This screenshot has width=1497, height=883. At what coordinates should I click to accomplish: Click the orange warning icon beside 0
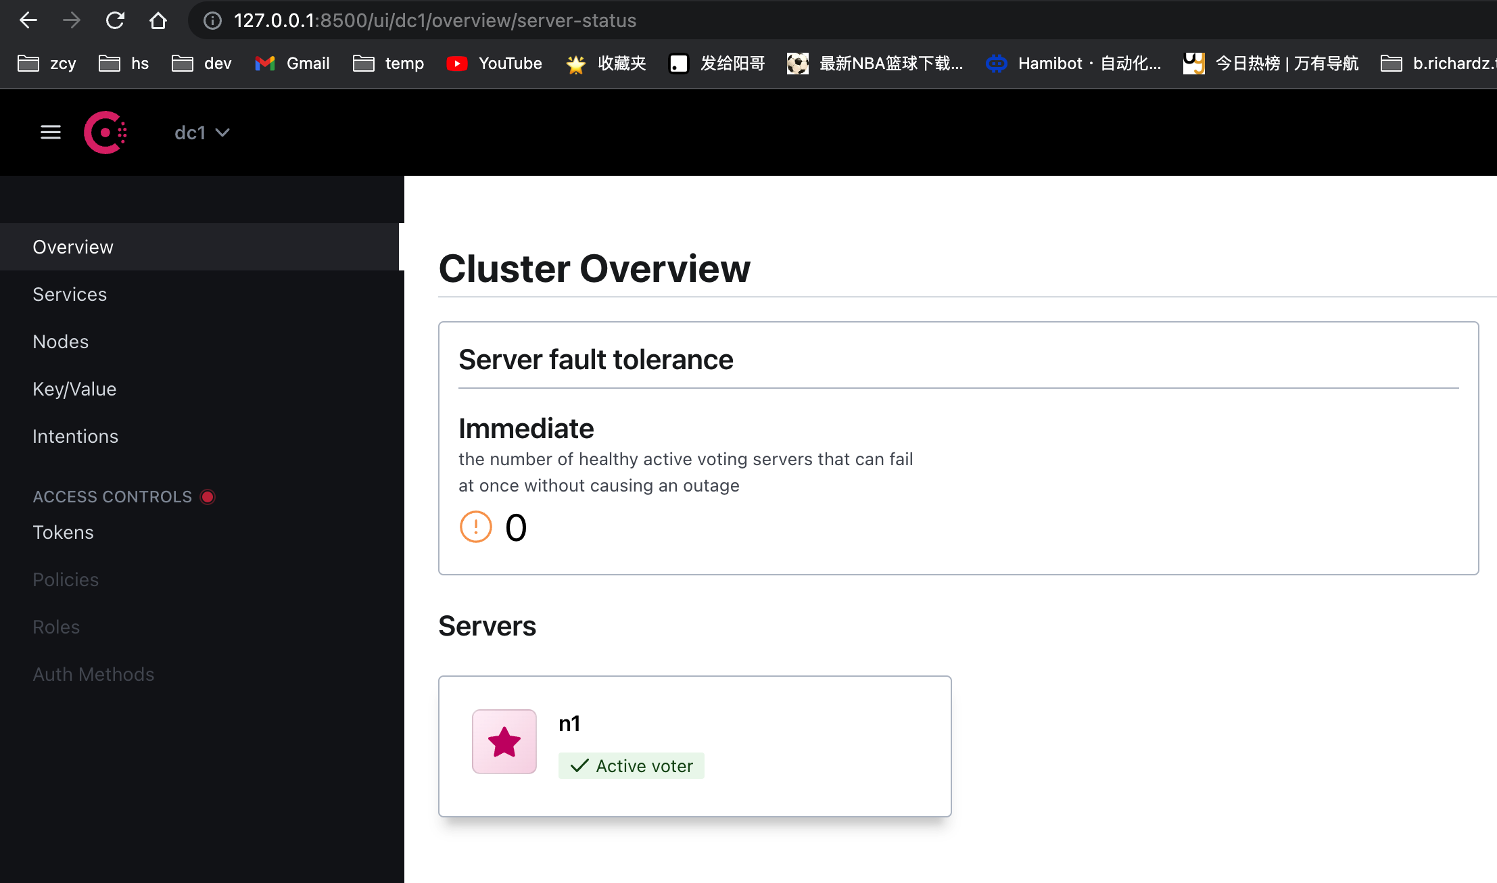[x=476, y=527]
